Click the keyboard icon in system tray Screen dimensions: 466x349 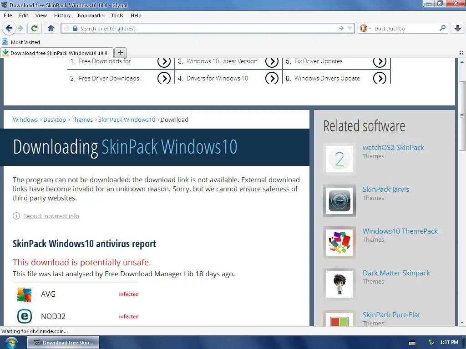[412, 343]
